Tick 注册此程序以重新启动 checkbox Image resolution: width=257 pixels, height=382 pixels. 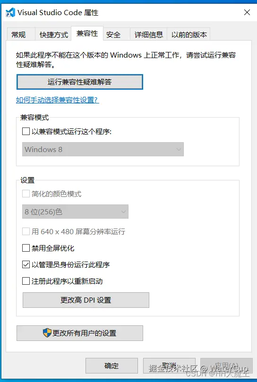(x=26, y=281)
